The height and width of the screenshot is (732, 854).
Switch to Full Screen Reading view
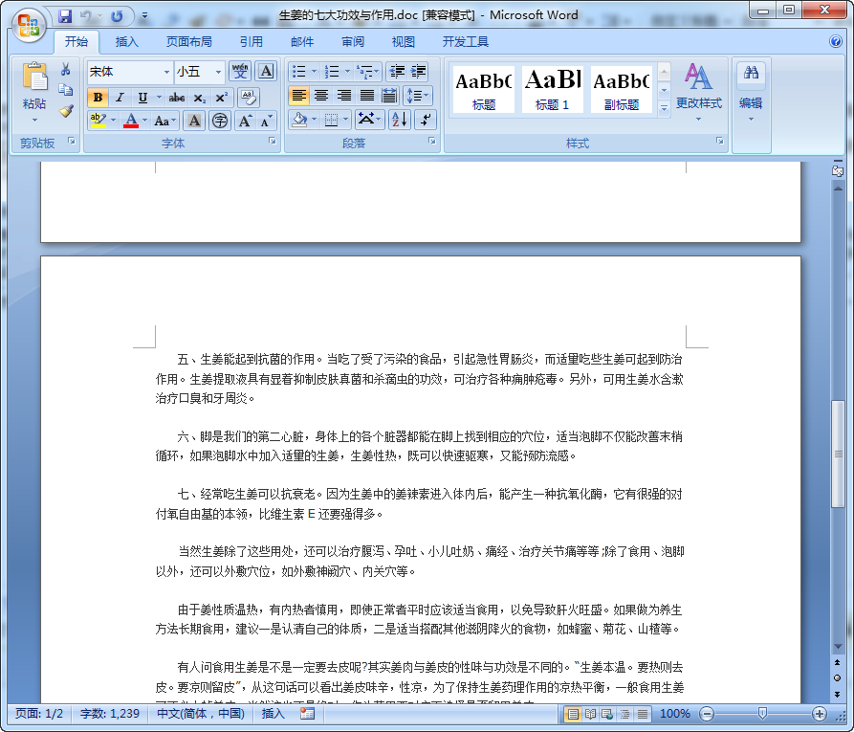point(590,714)
